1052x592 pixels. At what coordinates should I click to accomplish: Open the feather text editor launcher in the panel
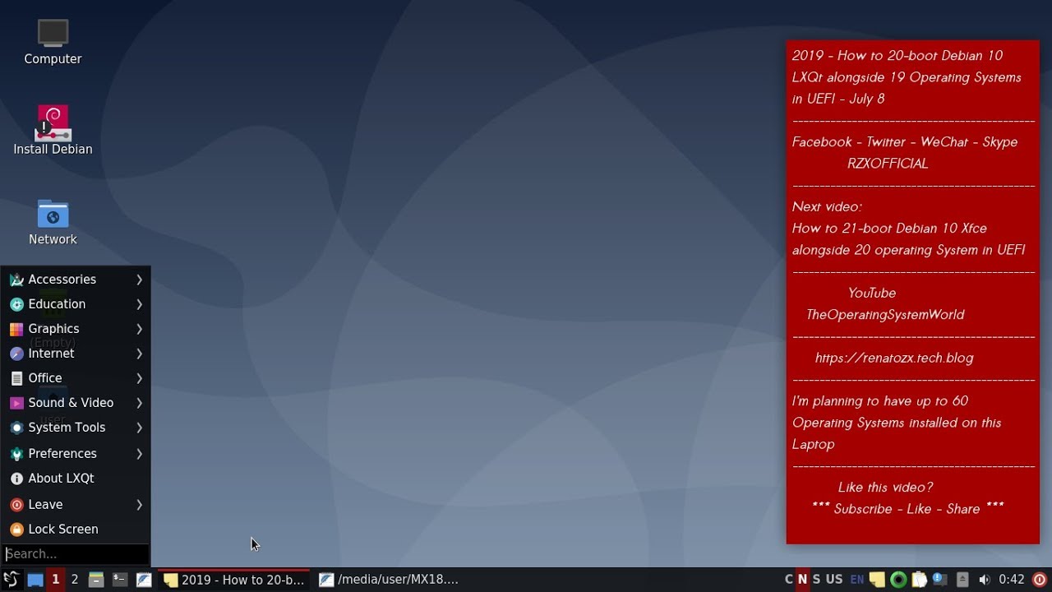[x=144, y=580]
